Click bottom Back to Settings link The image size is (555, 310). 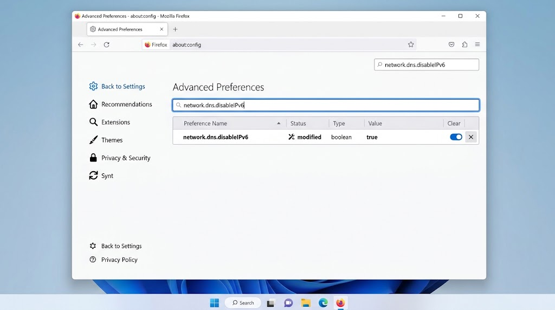pyautogui.click(x=115, y=246)
